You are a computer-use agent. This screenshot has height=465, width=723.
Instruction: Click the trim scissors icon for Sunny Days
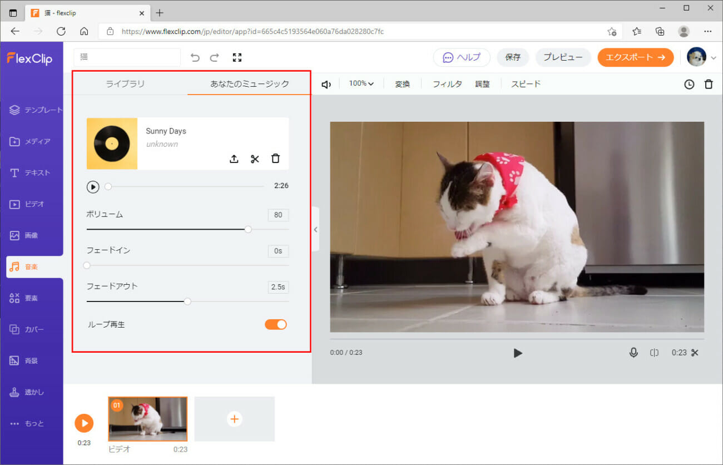[255, 159]
